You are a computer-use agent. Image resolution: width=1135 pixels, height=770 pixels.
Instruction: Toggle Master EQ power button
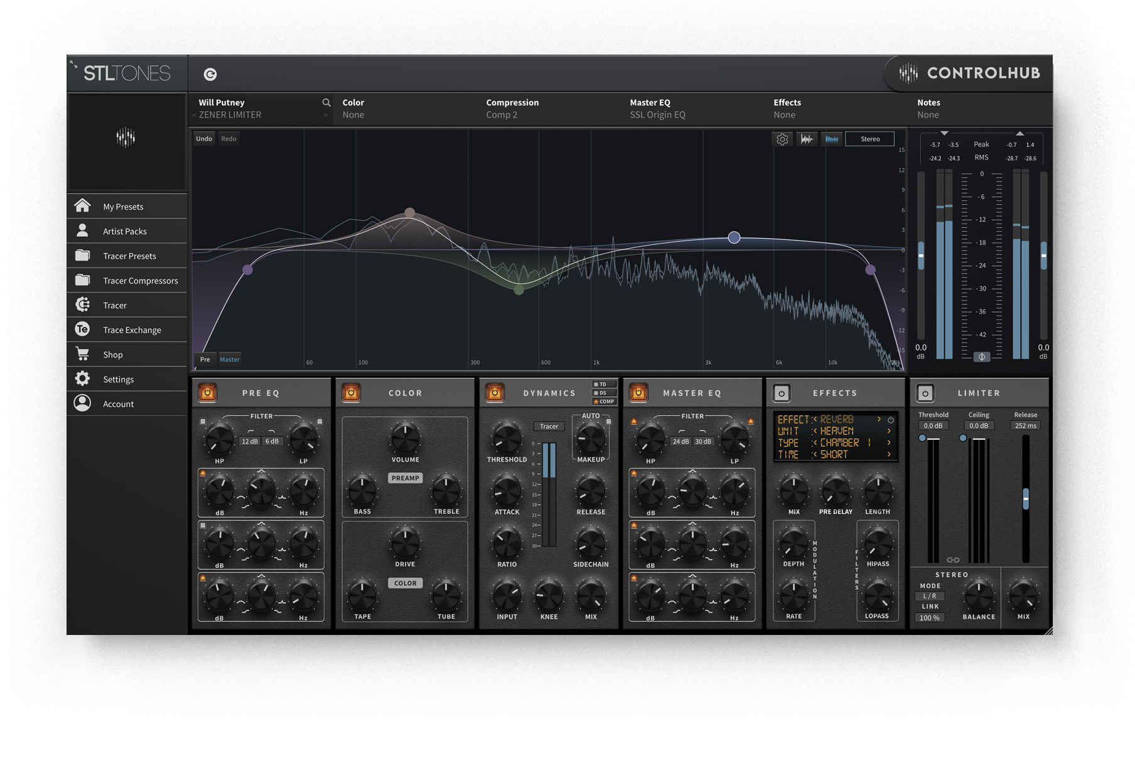pos(638,393)
